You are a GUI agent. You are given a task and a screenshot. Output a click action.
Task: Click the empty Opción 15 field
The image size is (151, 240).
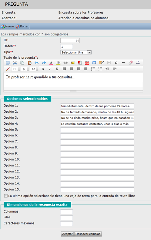tap(97, 190)
